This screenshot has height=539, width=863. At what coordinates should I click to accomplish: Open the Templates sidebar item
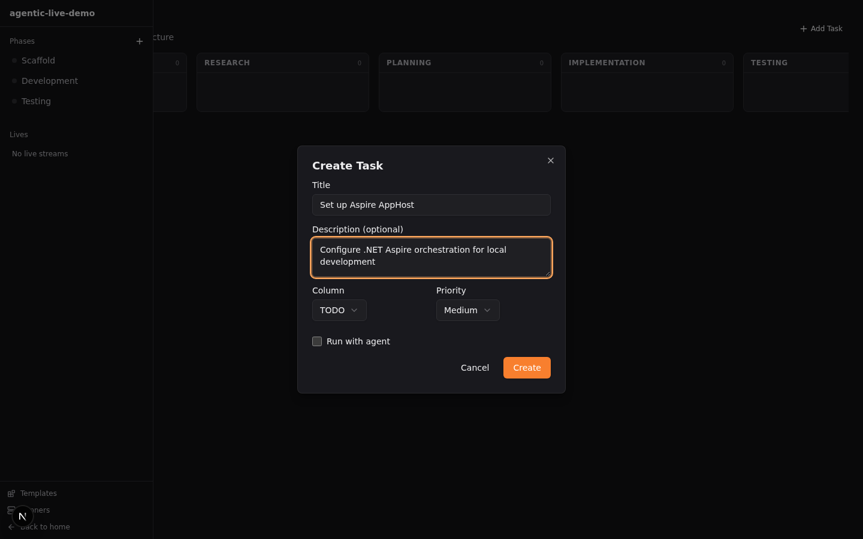(38, 493)
